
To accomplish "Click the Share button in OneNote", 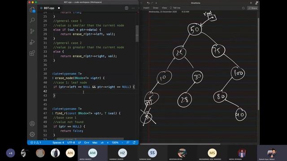I will click(253, 8).
